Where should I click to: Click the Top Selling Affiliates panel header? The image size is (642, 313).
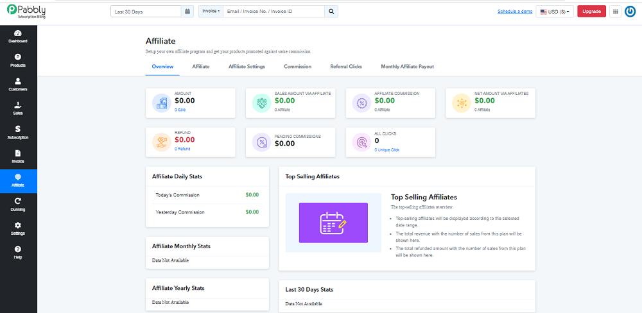407,177
